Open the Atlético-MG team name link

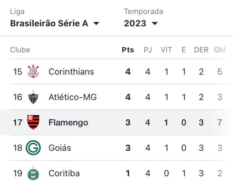point(73,97)
